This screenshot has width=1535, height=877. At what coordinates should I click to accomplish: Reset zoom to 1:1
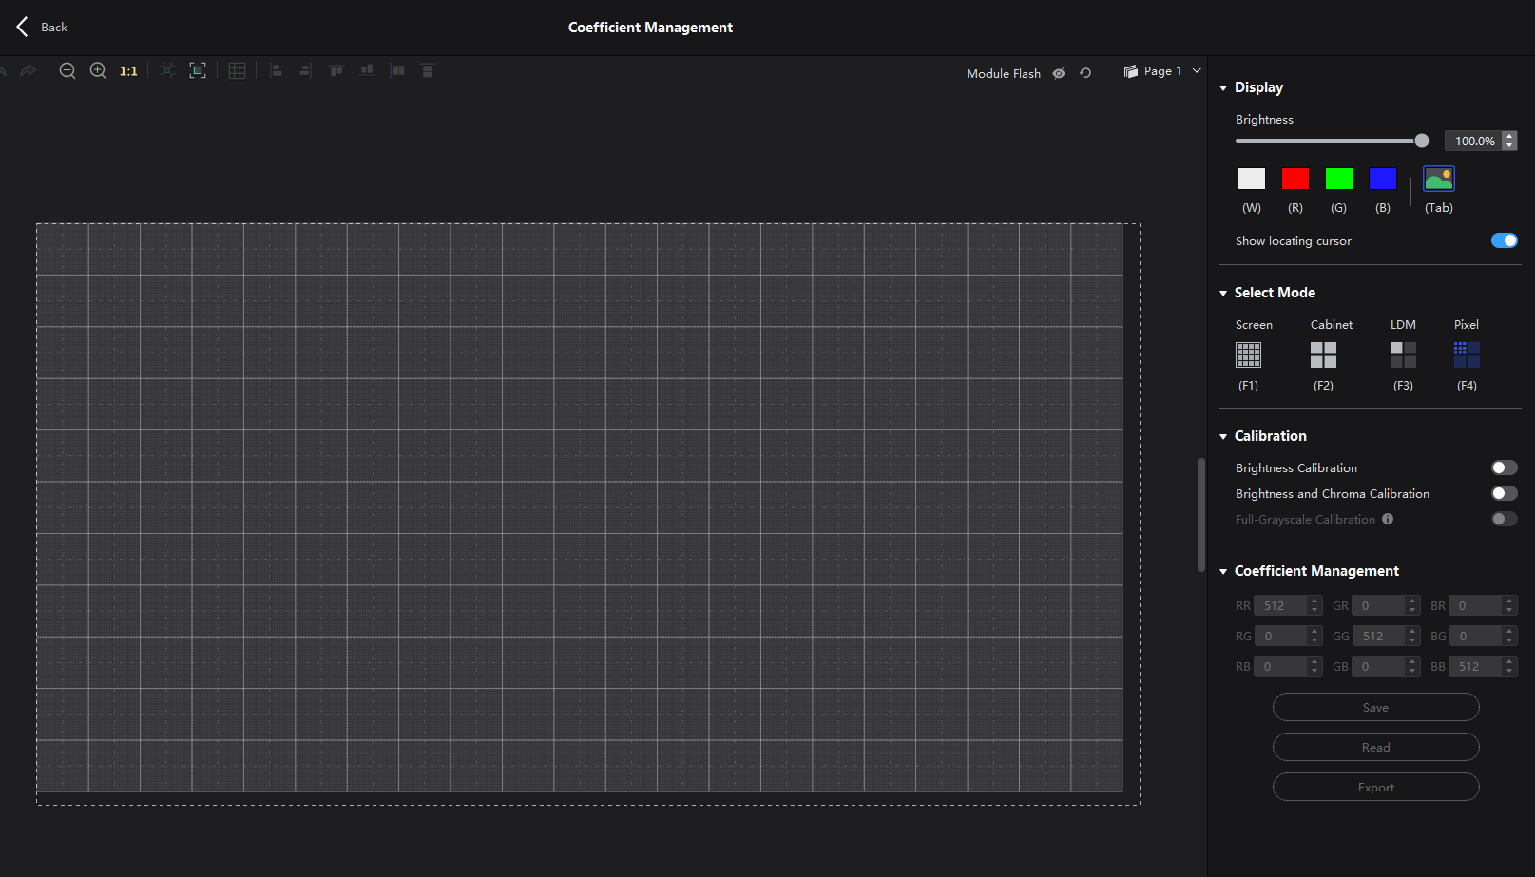click(128, 71)
